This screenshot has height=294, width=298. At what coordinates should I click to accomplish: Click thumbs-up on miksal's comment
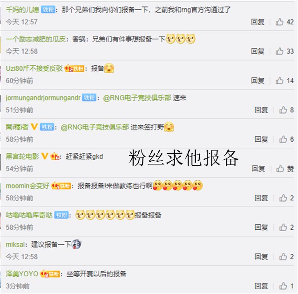[x=283, y=257]
